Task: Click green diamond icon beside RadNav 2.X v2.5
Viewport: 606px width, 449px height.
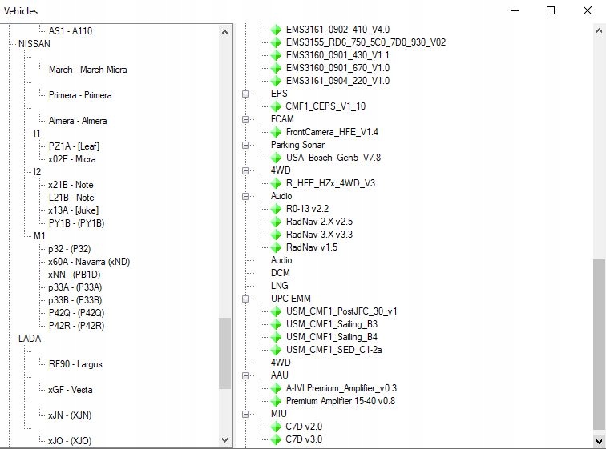Action: tap(276, 222)
